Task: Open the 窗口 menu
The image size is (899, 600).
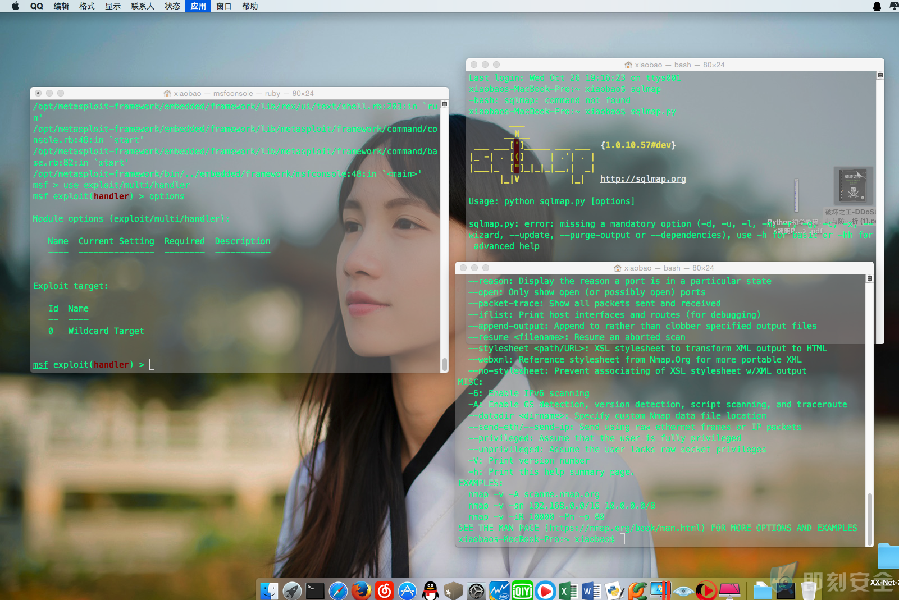Action: pyautogui.click(x=224, y=6)
